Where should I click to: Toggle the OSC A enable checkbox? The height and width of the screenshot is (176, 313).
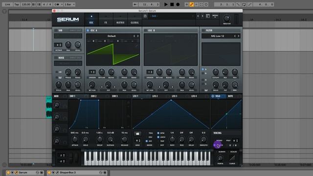88,30
